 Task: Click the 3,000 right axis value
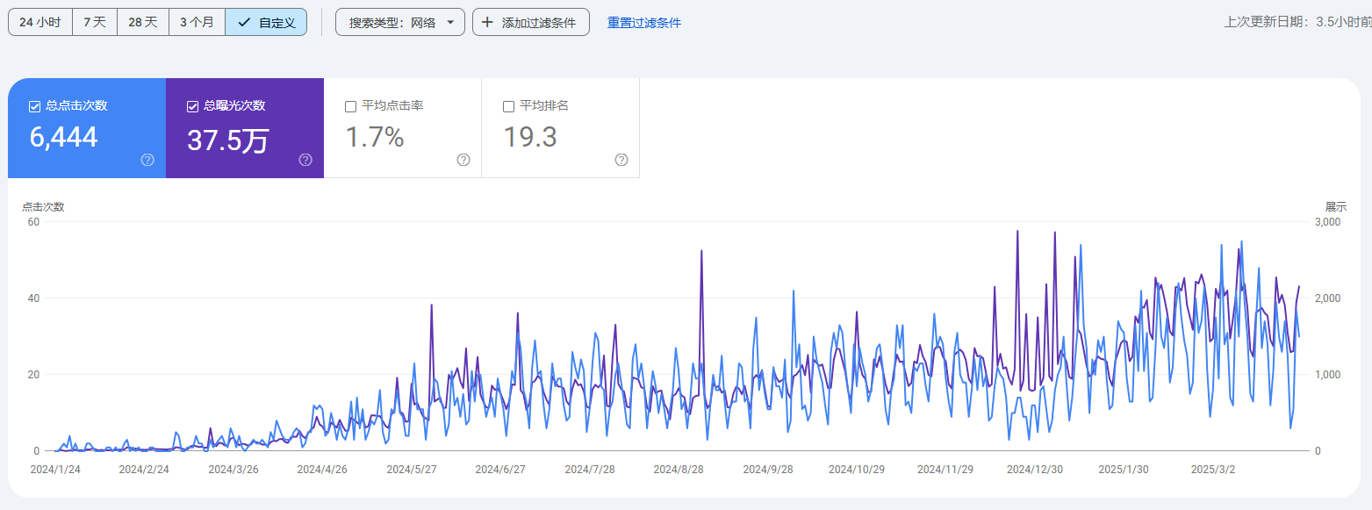click(1327, 222)
